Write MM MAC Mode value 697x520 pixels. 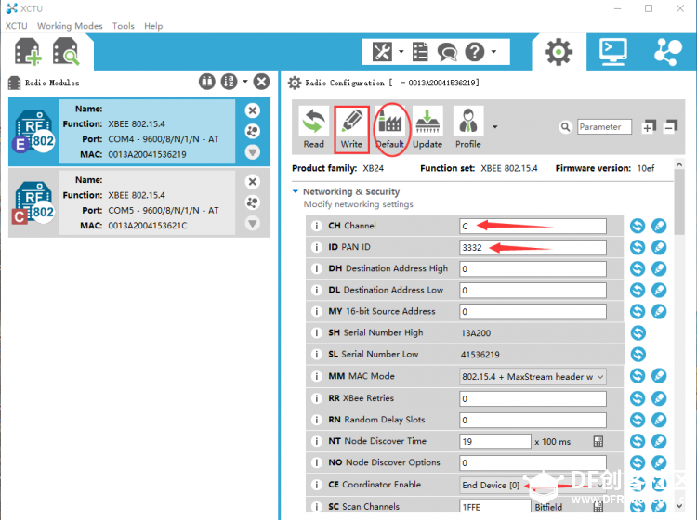tap(659, 376)
